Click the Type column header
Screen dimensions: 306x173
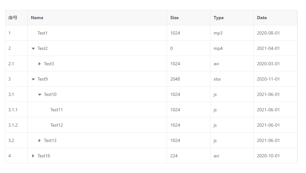tap(218, 18)
